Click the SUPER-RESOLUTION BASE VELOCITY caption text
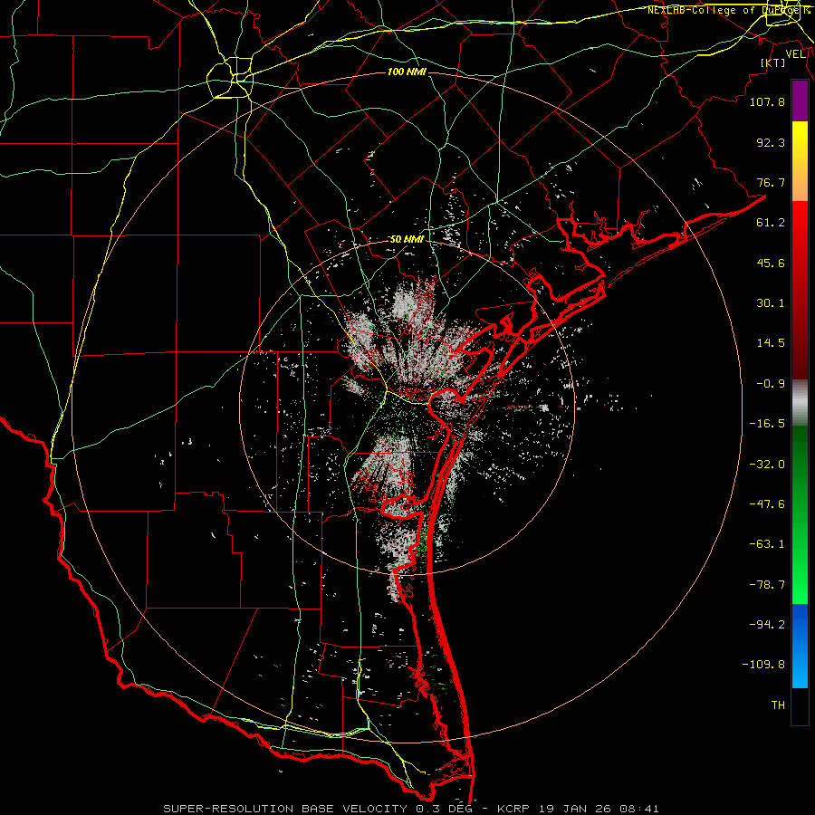Image resolution: width=815 pixels, height=815 pixels. click(x=285, y=809)
